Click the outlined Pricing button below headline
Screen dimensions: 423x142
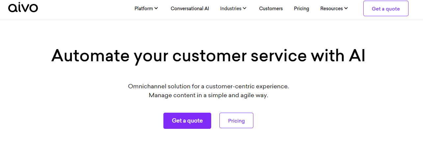[x=236, y=121]
